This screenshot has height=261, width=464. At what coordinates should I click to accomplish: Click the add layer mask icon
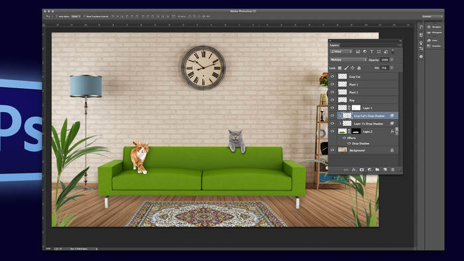point(362,170)
